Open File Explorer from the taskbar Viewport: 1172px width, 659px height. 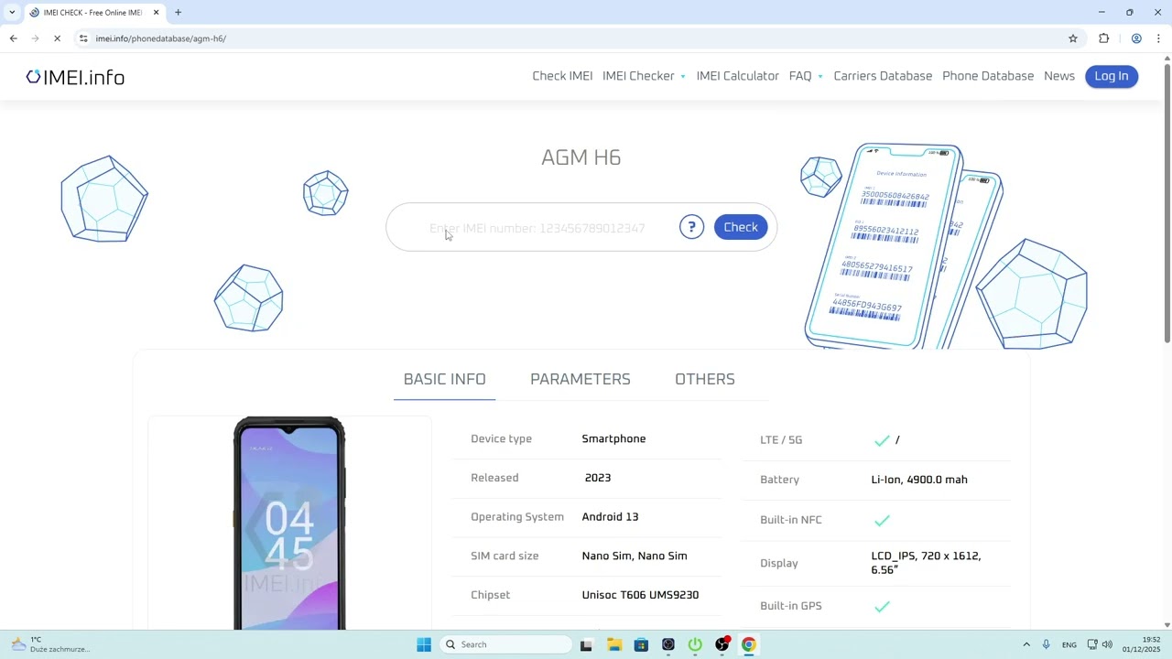pyautogui.click(x=613, y=644)
